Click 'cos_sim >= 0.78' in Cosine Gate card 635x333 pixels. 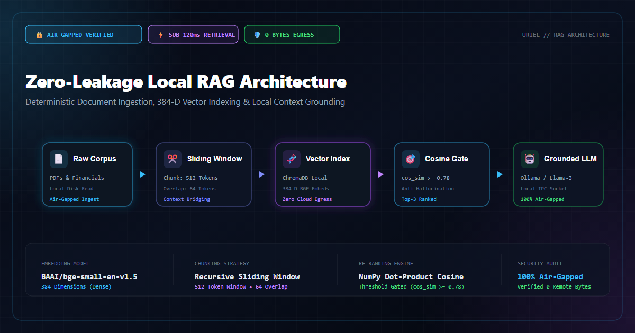click(425, 178)
